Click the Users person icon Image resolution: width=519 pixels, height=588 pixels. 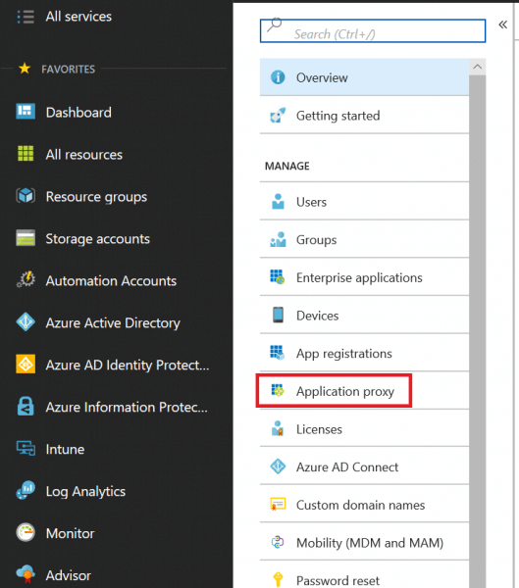[278, 201]
